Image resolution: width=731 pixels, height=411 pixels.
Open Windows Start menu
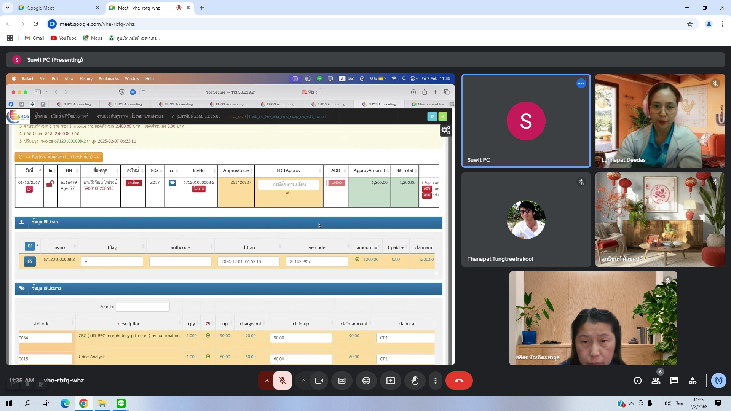(9, 403)
